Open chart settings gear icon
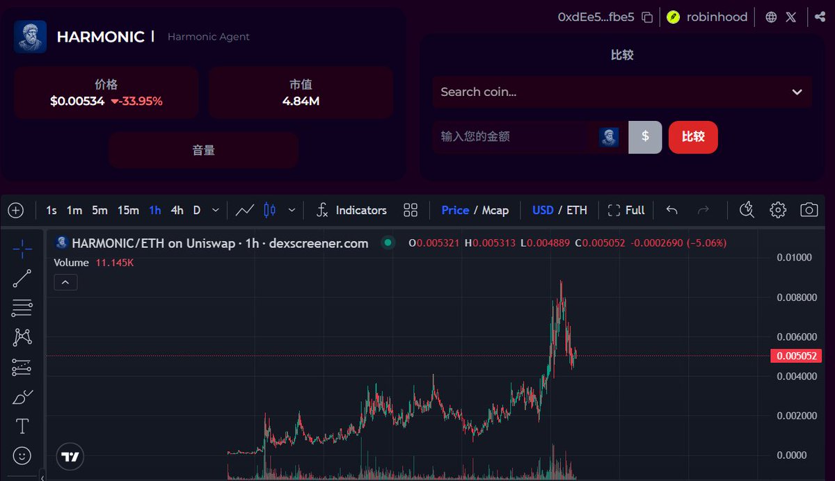835x481 pixels. tap(778, 211)
